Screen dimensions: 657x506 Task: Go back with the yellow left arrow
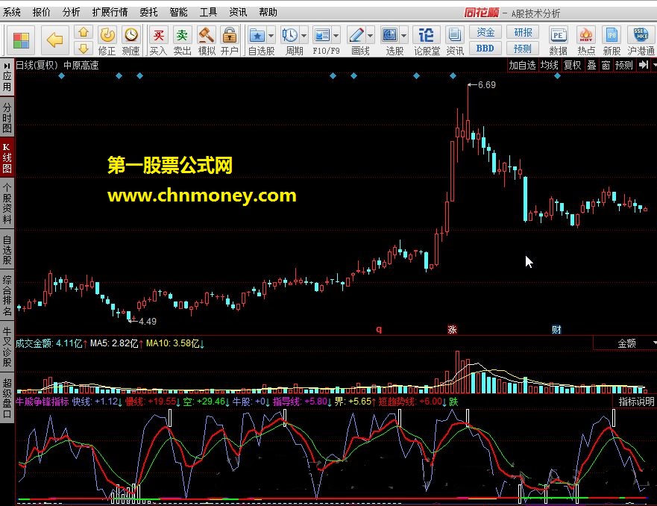click(55, 40)
